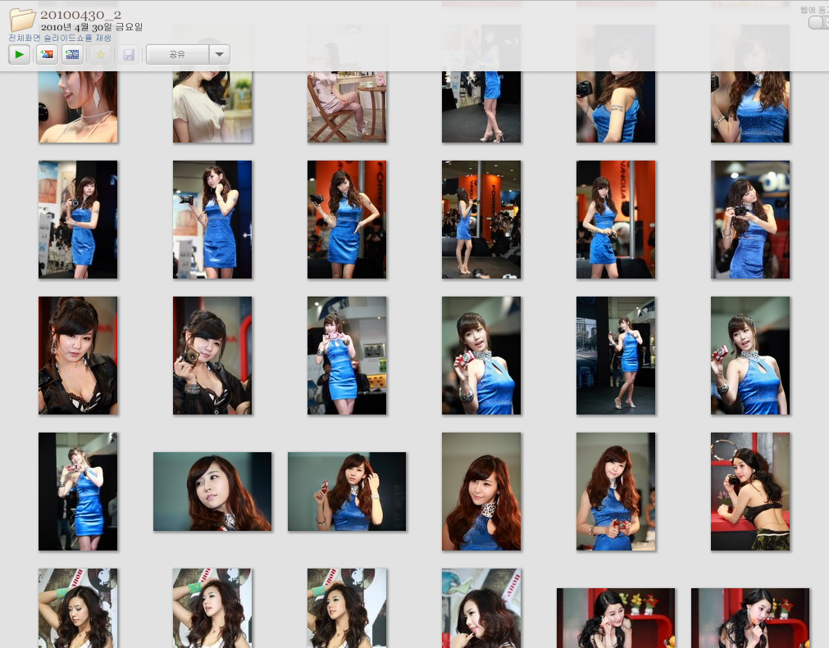Start the slideshow with the green play button
The height and width of the screenshot is (648, 829).
click(19, 54)
